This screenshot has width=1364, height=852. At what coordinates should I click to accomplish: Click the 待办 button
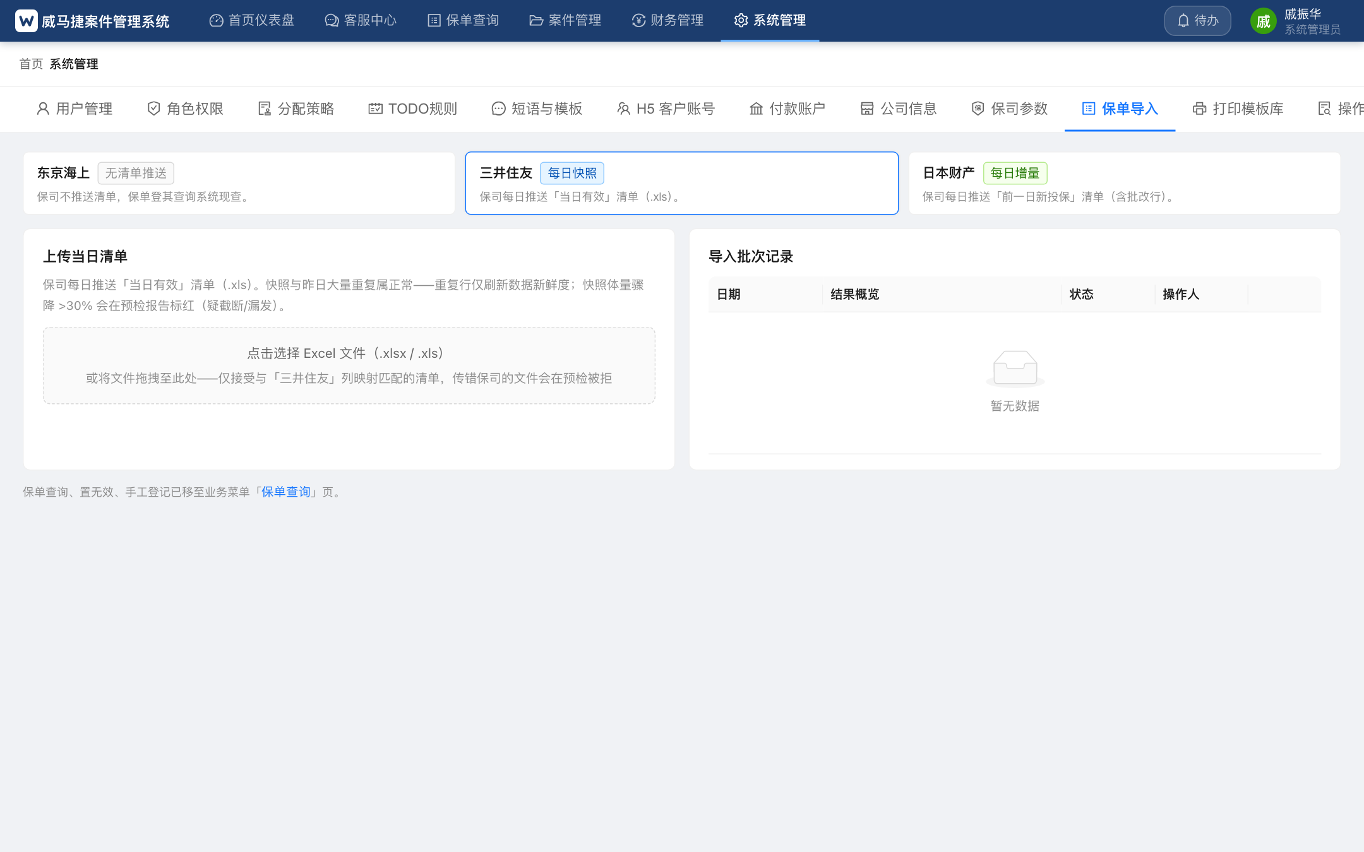click(1197, 21)
